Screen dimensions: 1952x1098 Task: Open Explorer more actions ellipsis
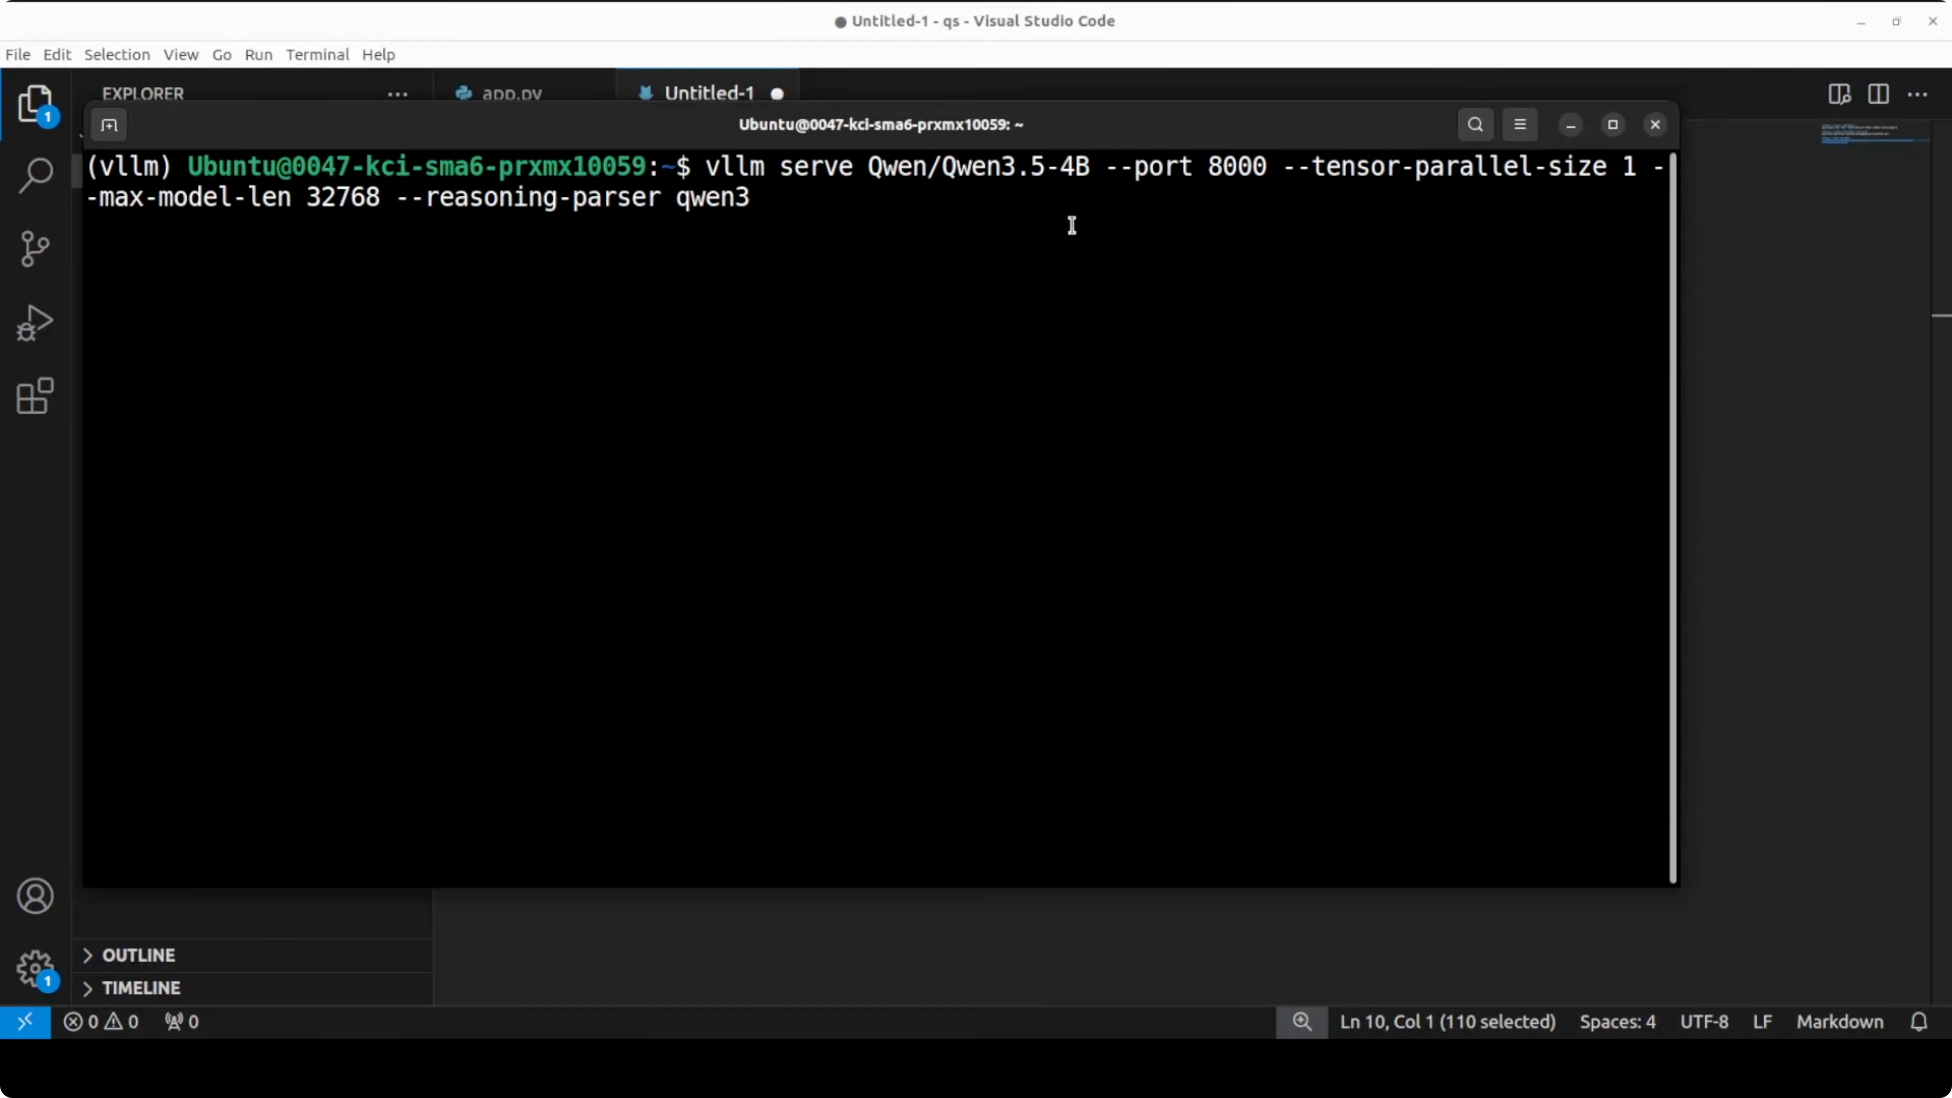coord(397,95)
